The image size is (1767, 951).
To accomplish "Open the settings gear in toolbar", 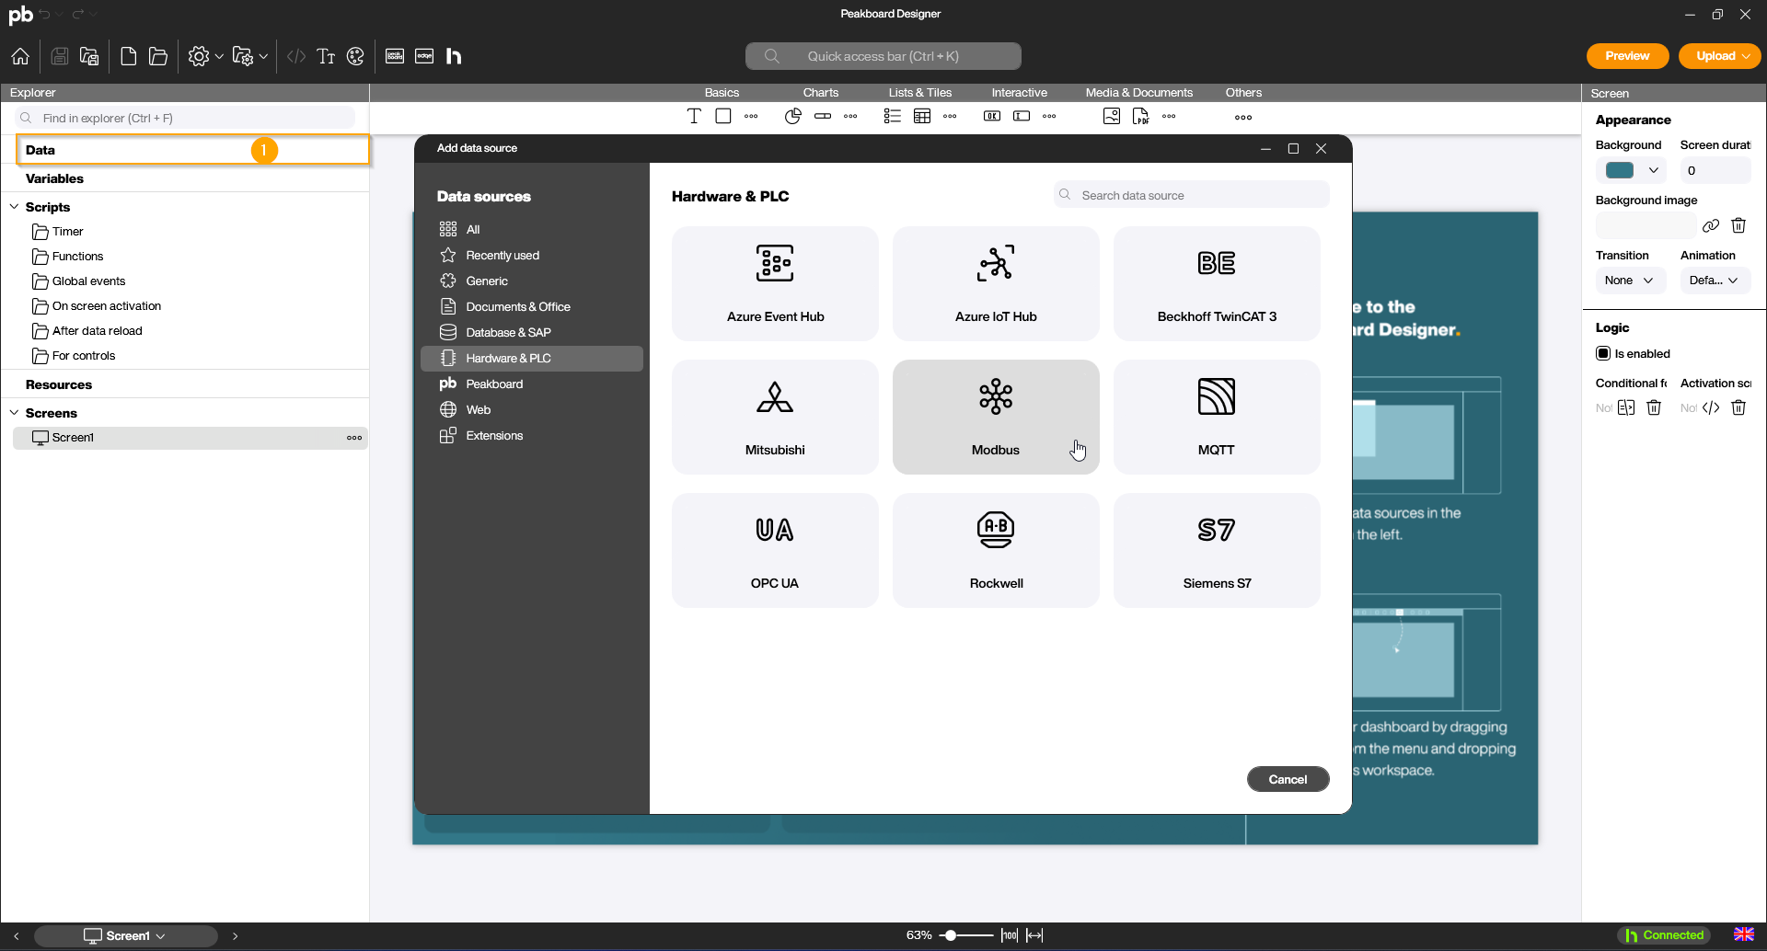I will pos(198,56).
